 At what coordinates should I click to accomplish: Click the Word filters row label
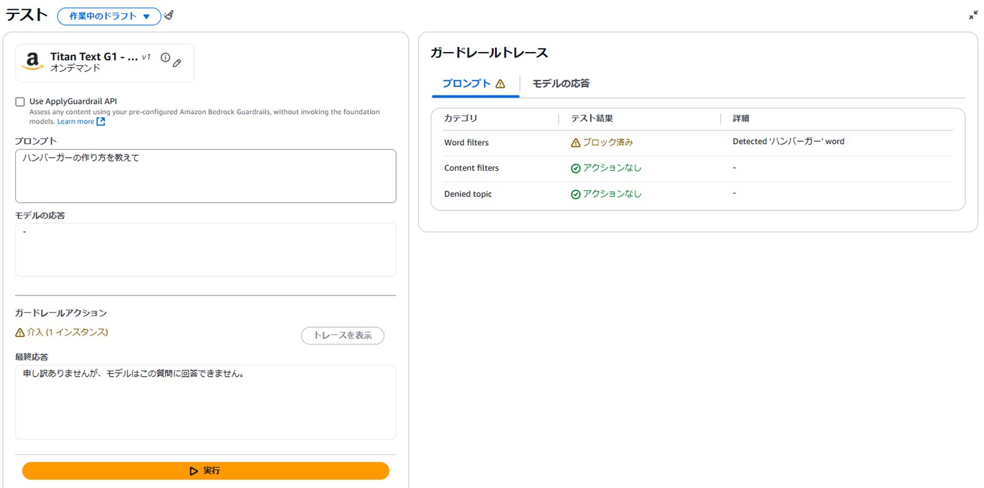[466, 142]
